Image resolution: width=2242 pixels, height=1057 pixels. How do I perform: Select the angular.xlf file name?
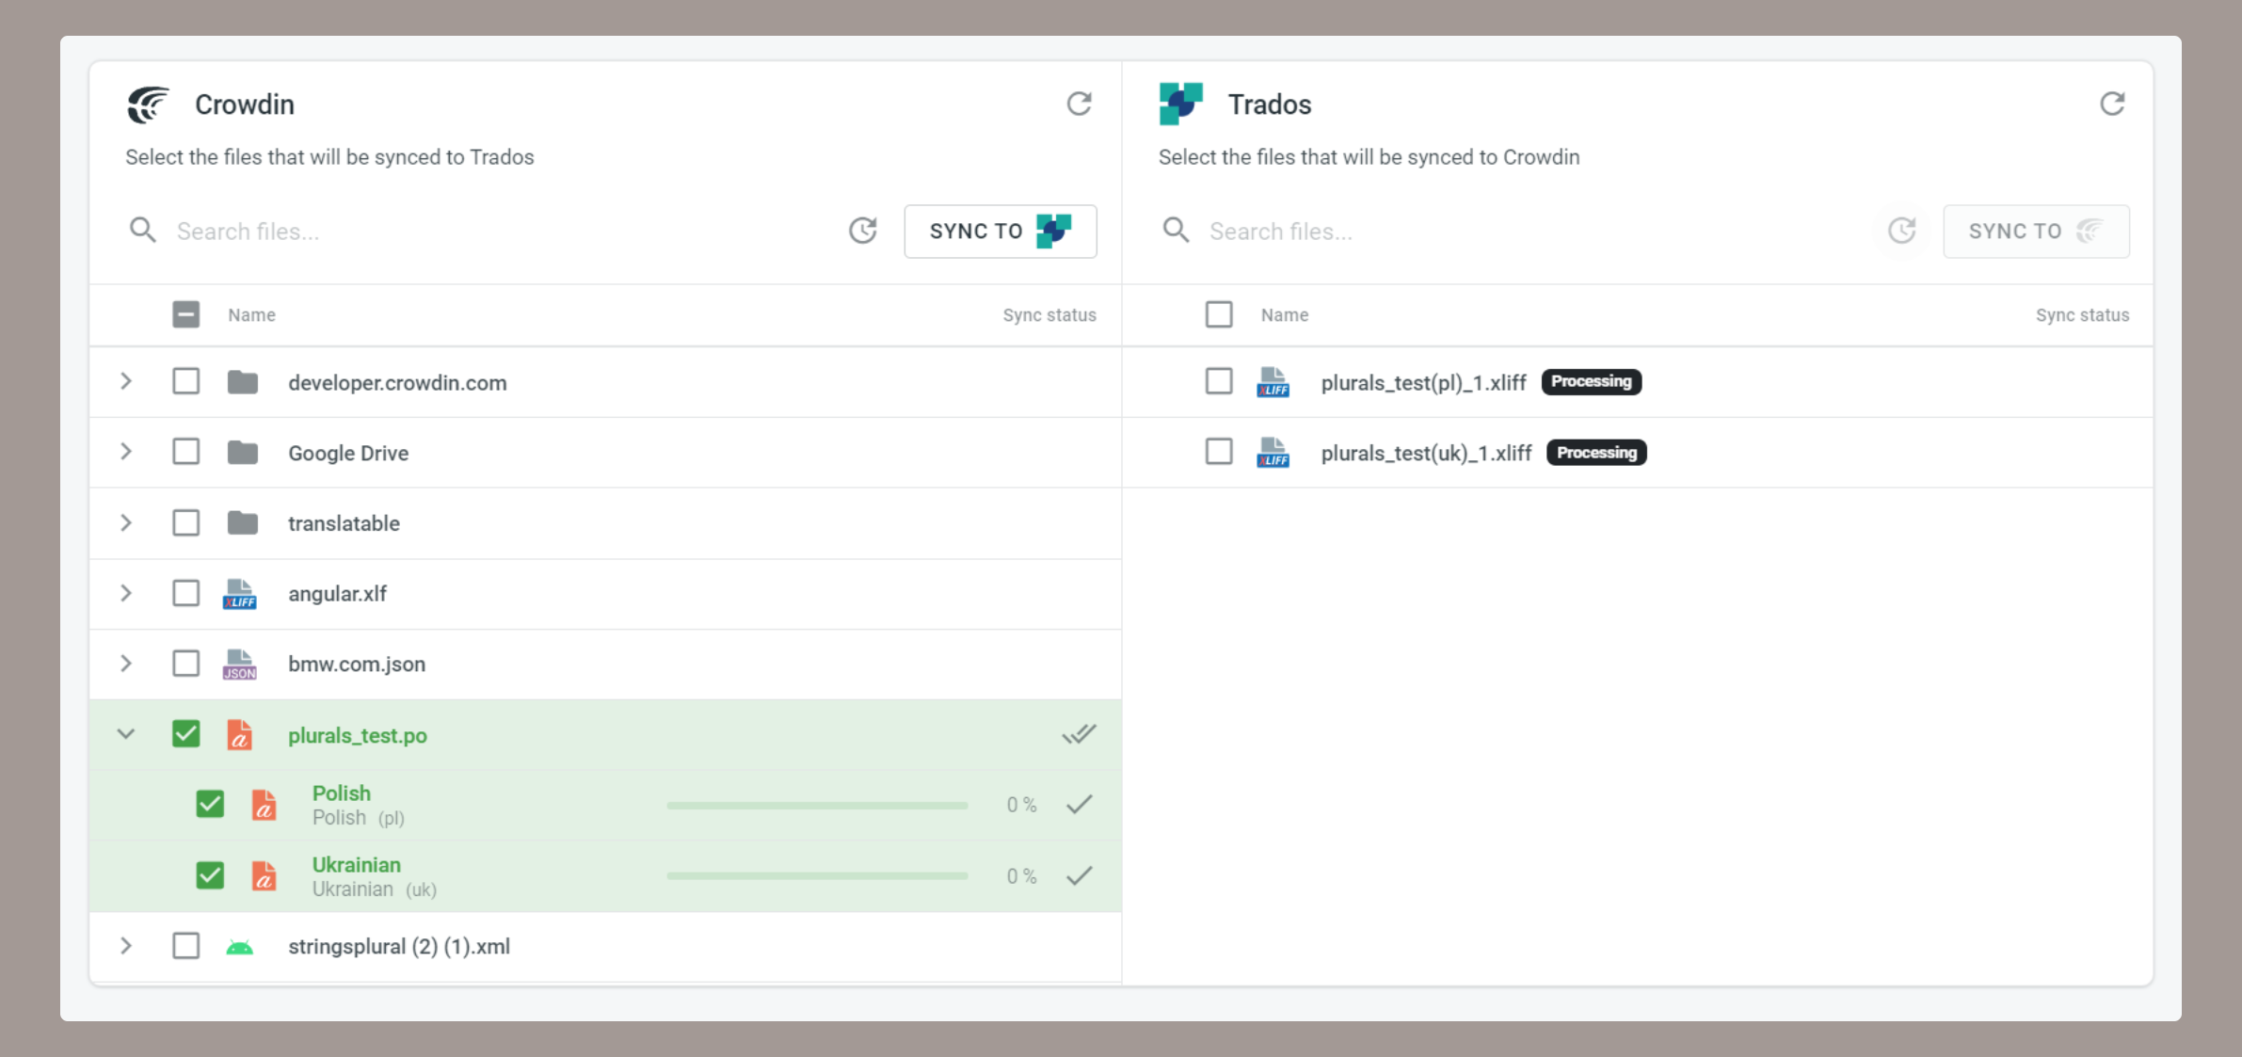pos(338,594)
